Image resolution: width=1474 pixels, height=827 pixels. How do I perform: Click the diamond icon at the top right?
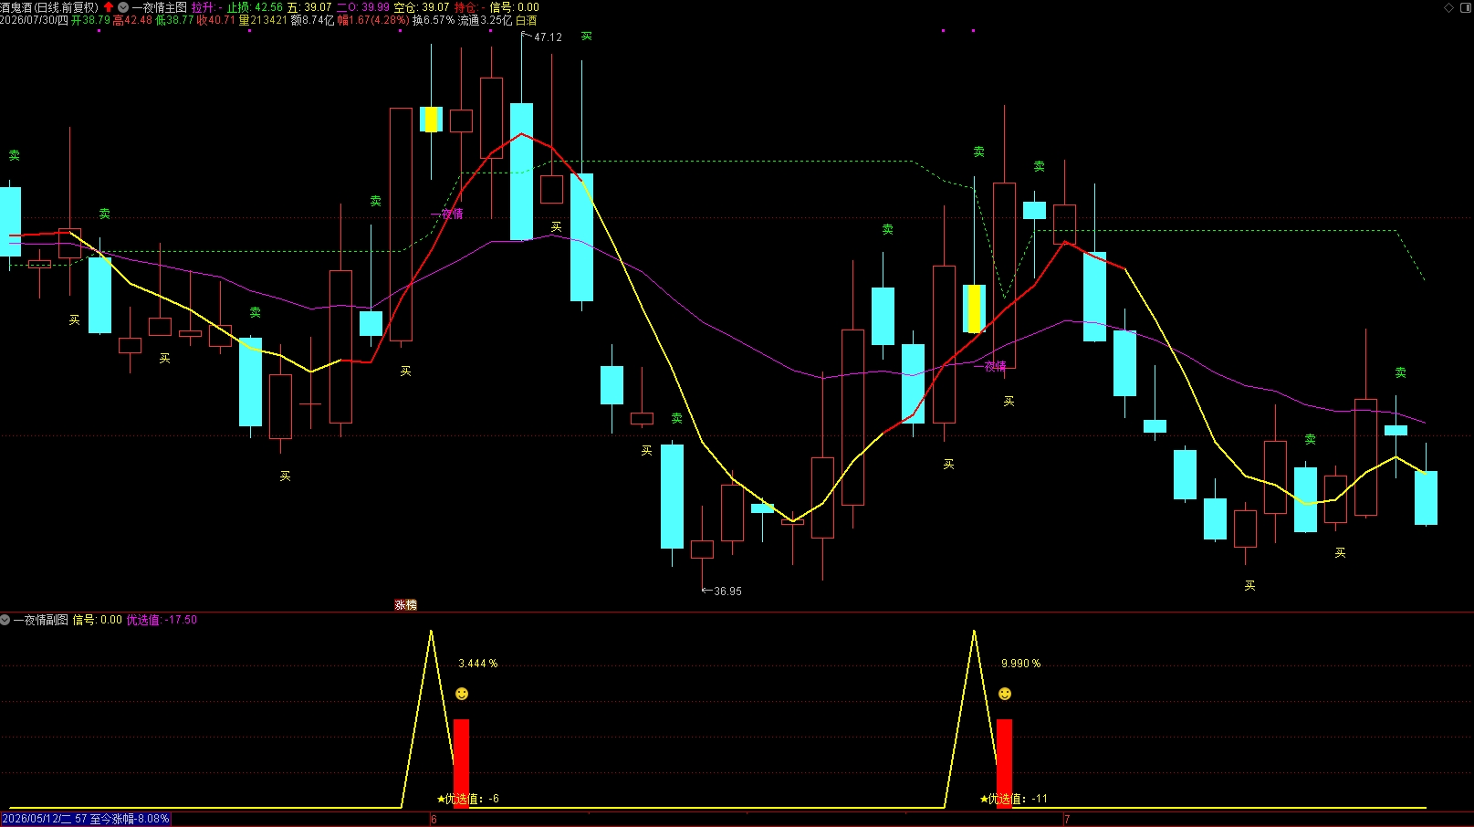[x=1448, y=6]
